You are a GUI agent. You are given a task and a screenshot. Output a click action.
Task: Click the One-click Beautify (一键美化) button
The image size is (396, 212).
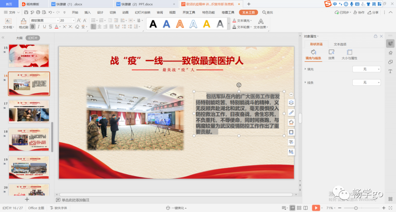176,208
